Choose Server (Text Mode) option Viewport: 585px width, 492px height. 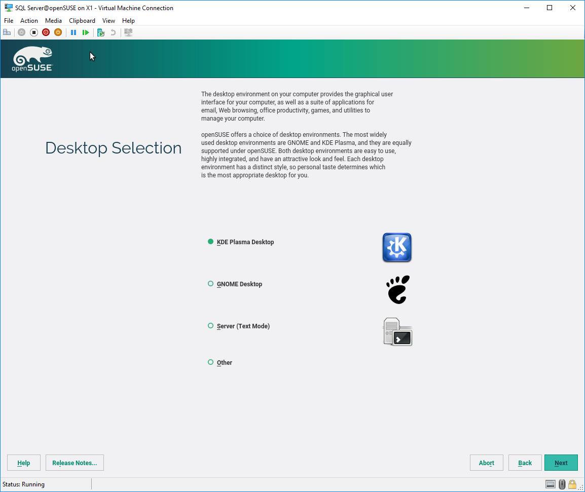point(210,326)
